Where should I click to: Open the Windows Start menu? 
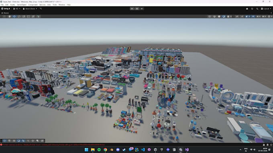(x=86, y=149)
